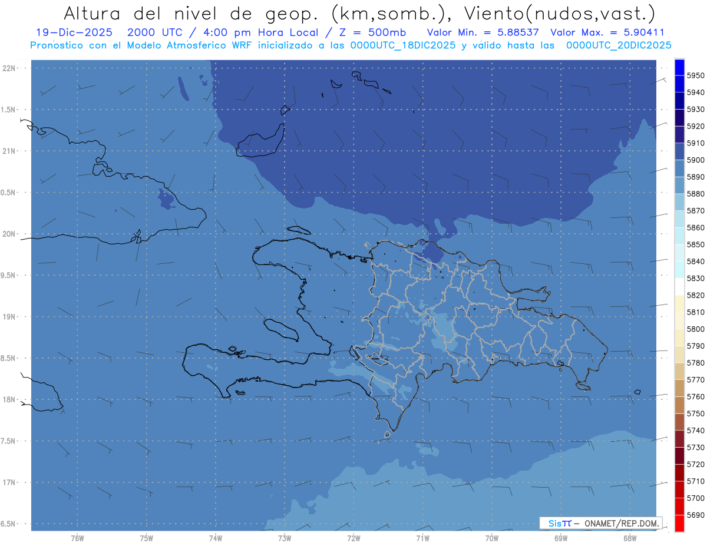The image size is (707, 546).
Task: Click the '5880' legend value
Action: [695, 194]
